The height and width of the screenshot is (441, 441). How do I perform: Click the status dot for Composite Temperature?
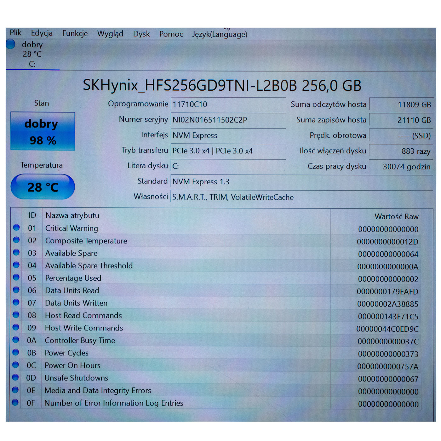[16, 240]
